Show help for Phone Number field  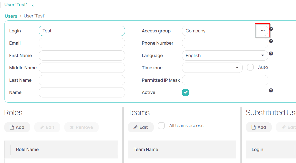(x=271, y=41)
